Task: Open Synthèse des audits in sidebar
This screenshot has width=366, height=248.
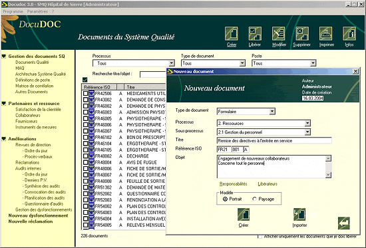Action: [x=42, y=186]
